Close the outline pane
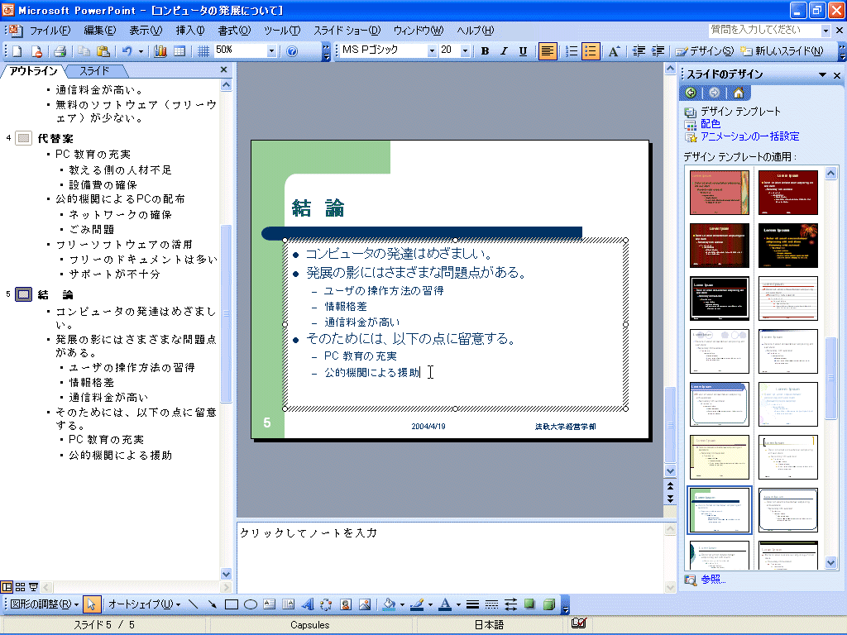847x635 pixels. [x=224, y=69]
